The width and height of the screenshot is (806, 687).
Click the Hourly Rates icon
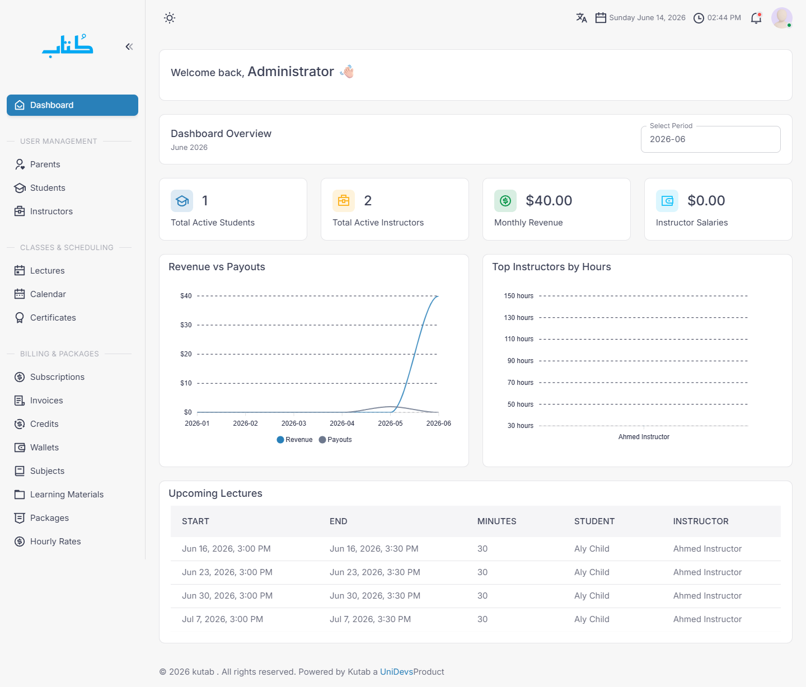click(20, 542)
